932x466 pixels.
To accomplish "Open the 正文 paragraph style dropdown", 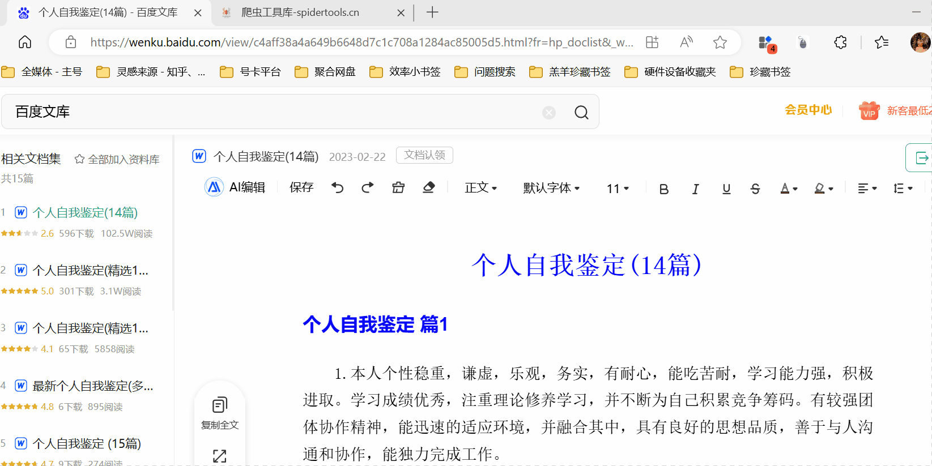I will [x=481, y=188].
